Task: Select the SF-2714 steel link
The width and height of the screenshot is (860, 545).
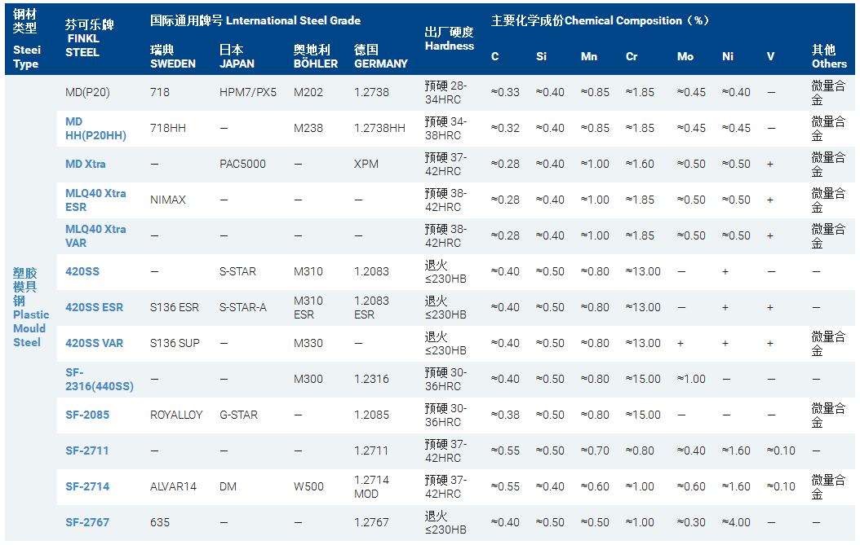Action: click(86, 486)
